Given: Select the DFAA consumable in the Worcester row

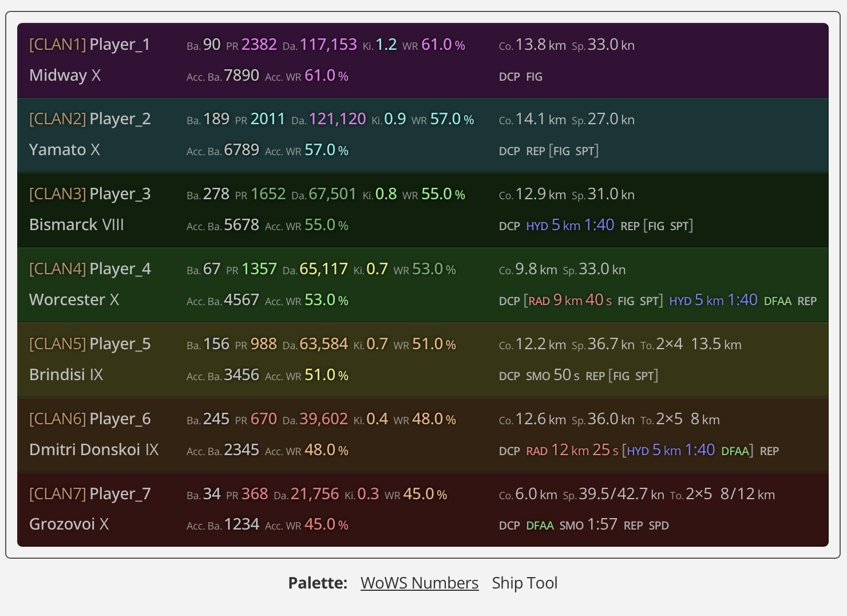Looking at the screenshot, I should pos(777,301).
